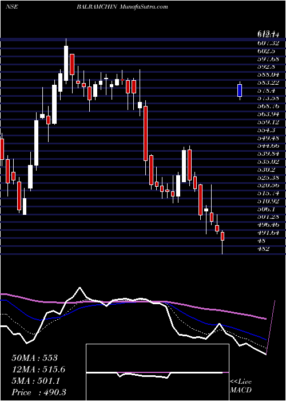Viewport: 286px width, 401px height.
Task: Click the 525.38 price axis label
Action: [268, 178]
